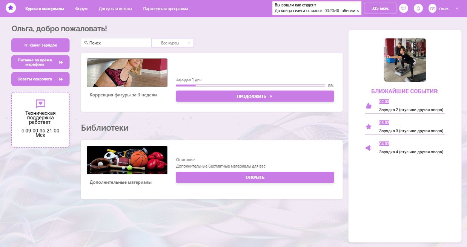This screenshot has width=467, height=247.
Task: Open the chat messages icon
Action: [404, 8]
